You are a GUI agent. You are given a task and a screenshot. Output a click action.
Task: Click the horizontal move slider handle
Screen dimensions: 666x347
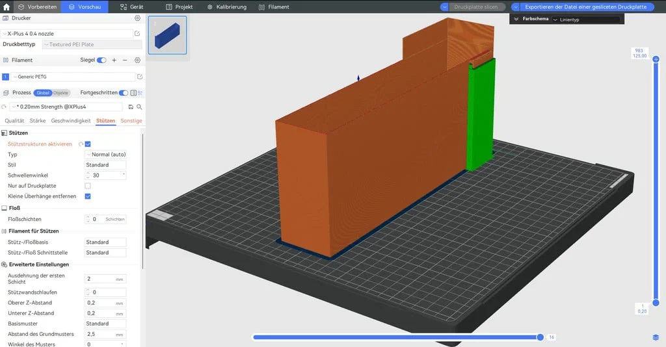540,337
